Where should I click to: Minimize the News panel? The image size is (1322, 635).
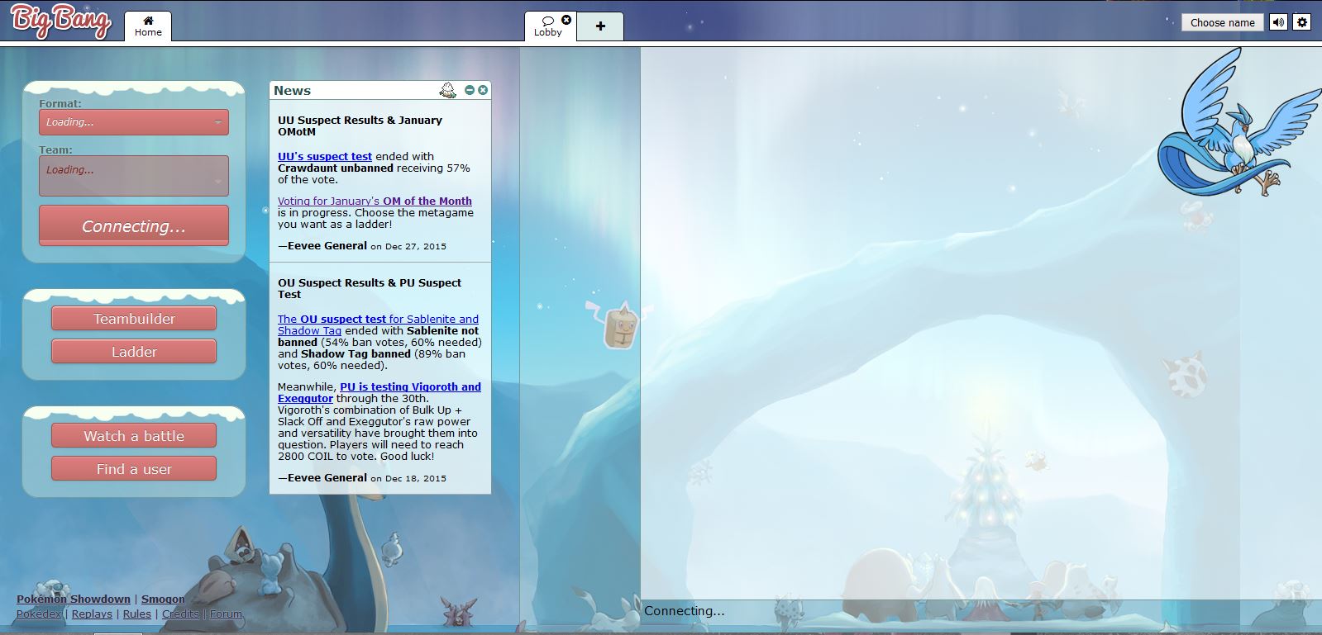pos(470,90)
